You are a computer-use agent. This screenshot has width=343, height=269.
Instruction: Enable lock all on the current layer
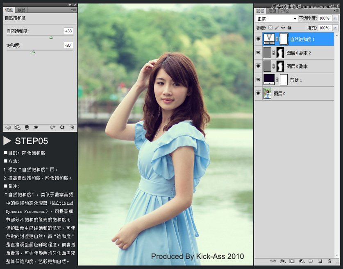click(x=289, y=27)
